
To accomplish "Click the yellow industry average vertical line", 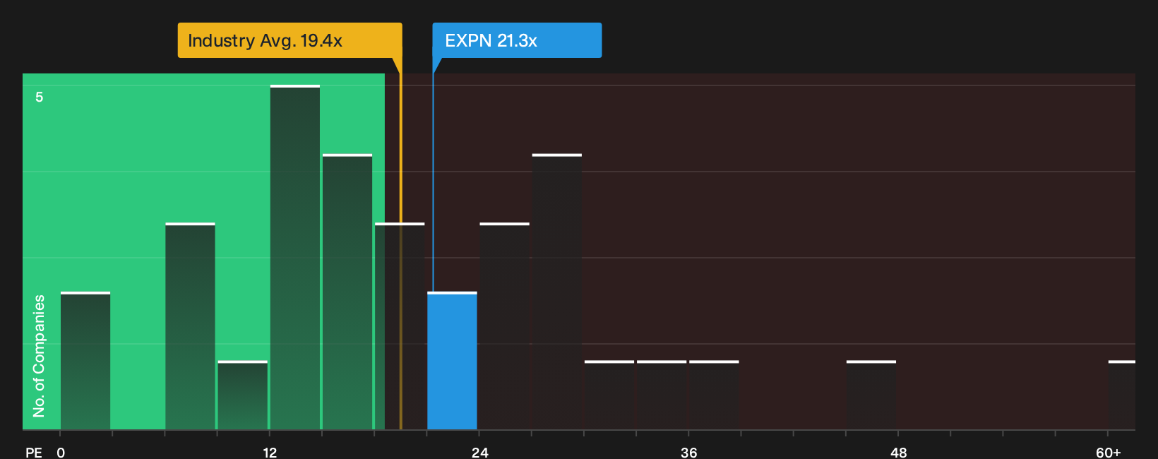I will pos(400,251).
